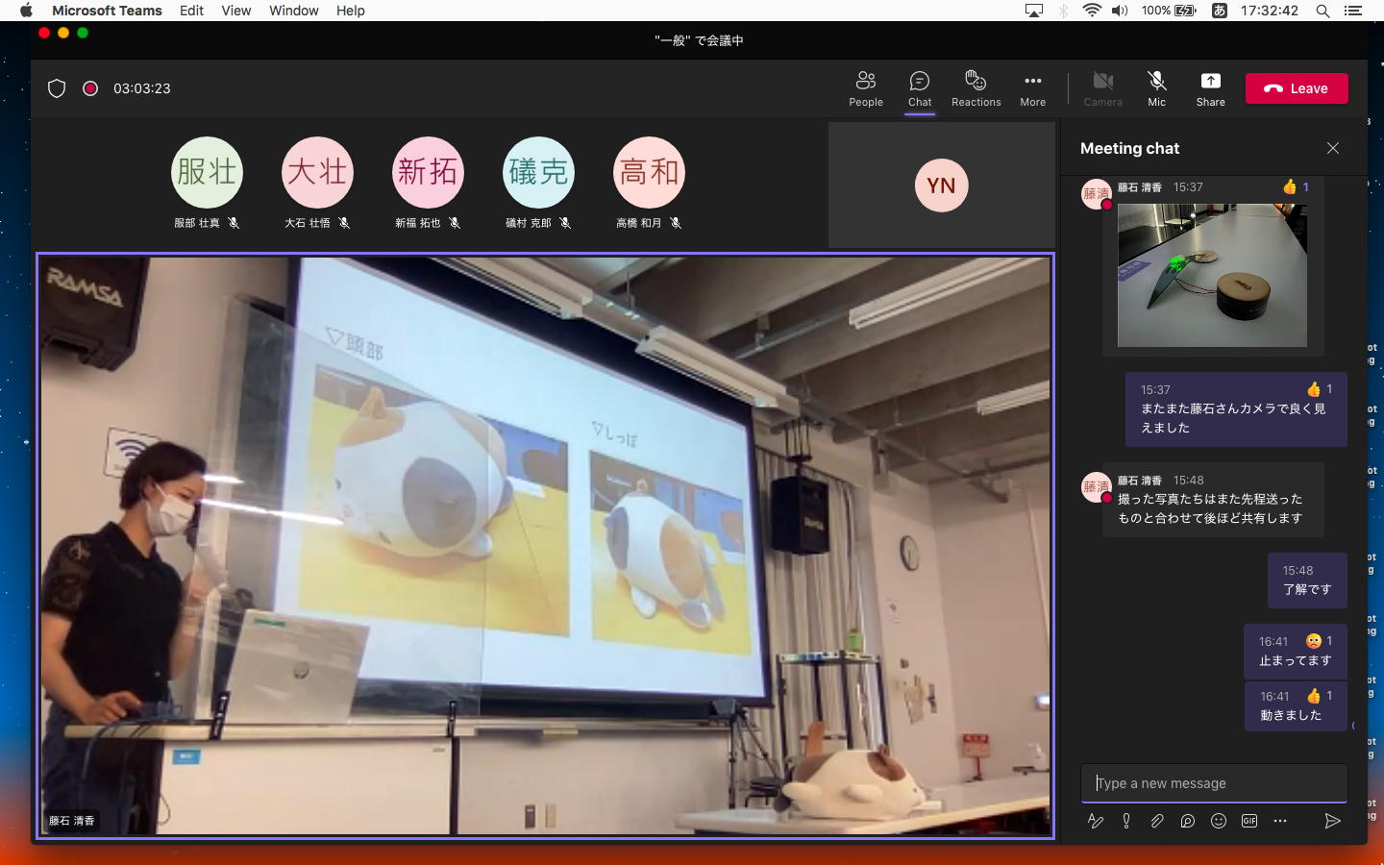Select participant 服部 壮真 avatar

[207, 172]
